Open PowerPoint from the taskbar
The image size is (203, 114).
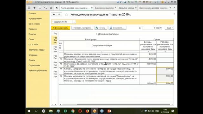click(109, 111)
